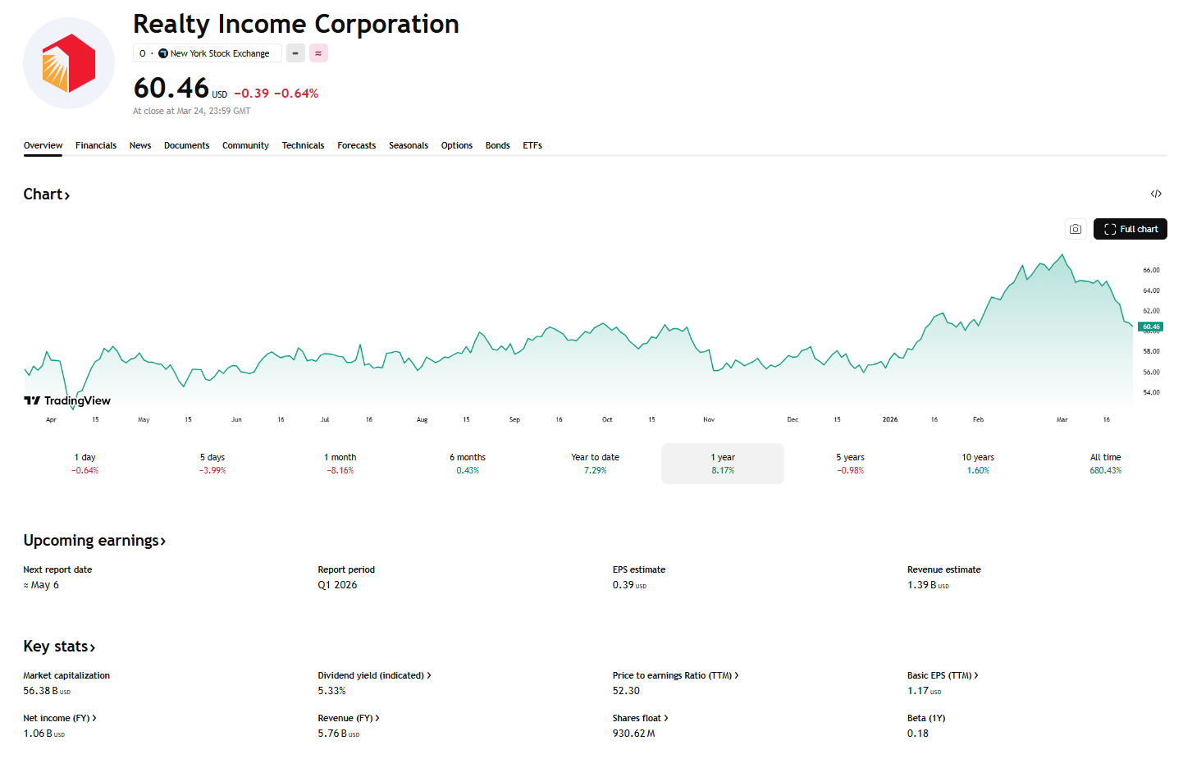Select the Year to date range
The width and height of the screenshot is (1183, 759).
[x=596, y=464]
